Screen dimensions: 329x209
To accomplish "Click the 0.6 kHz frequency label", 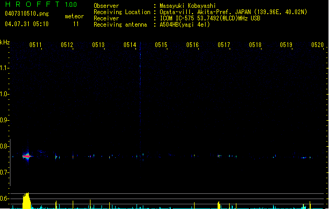I will (4, 199).
